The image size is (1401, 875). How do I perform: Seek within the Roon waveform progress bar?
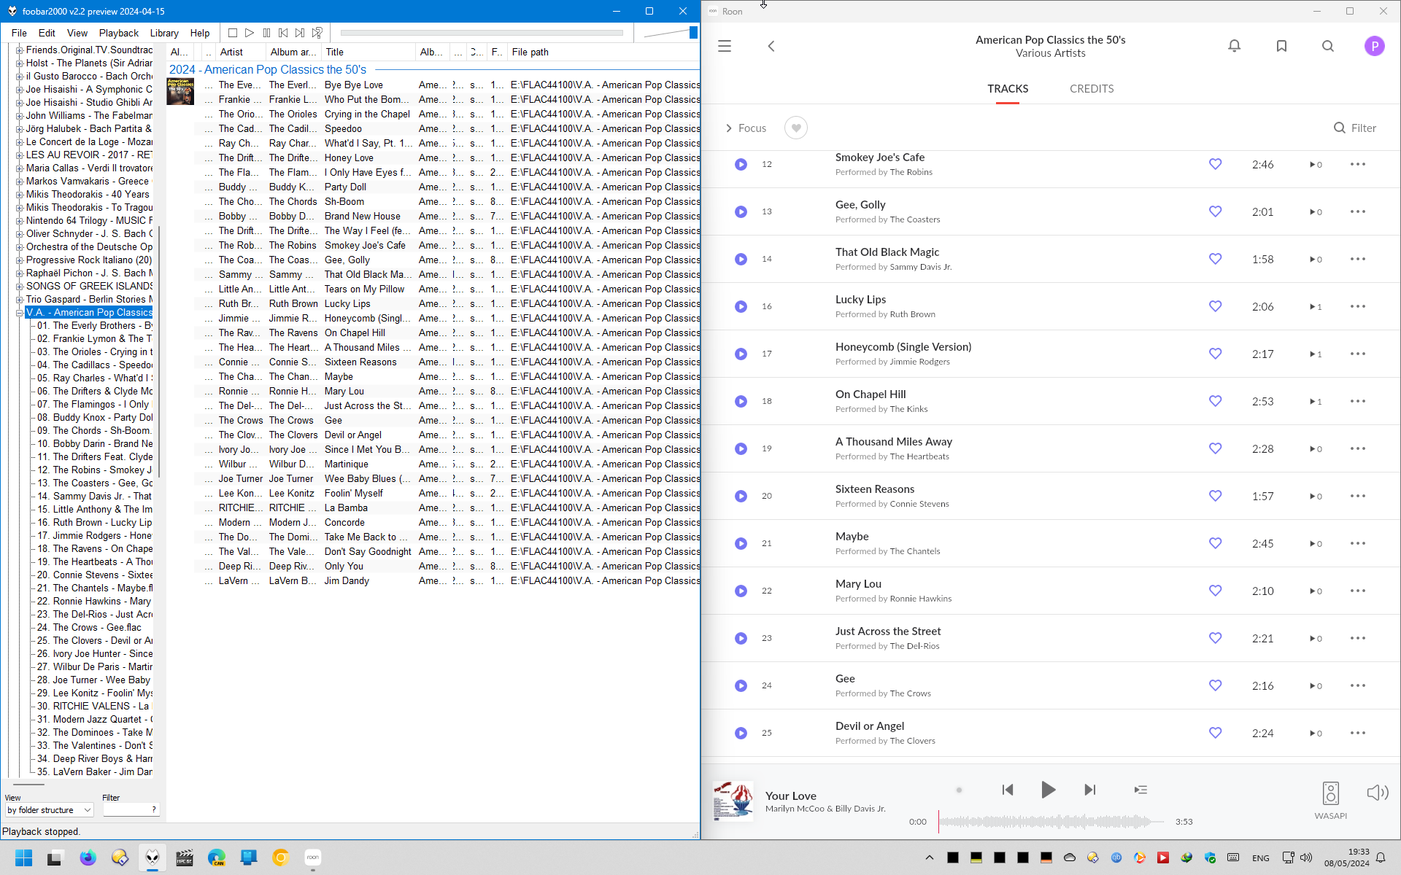1051,822
